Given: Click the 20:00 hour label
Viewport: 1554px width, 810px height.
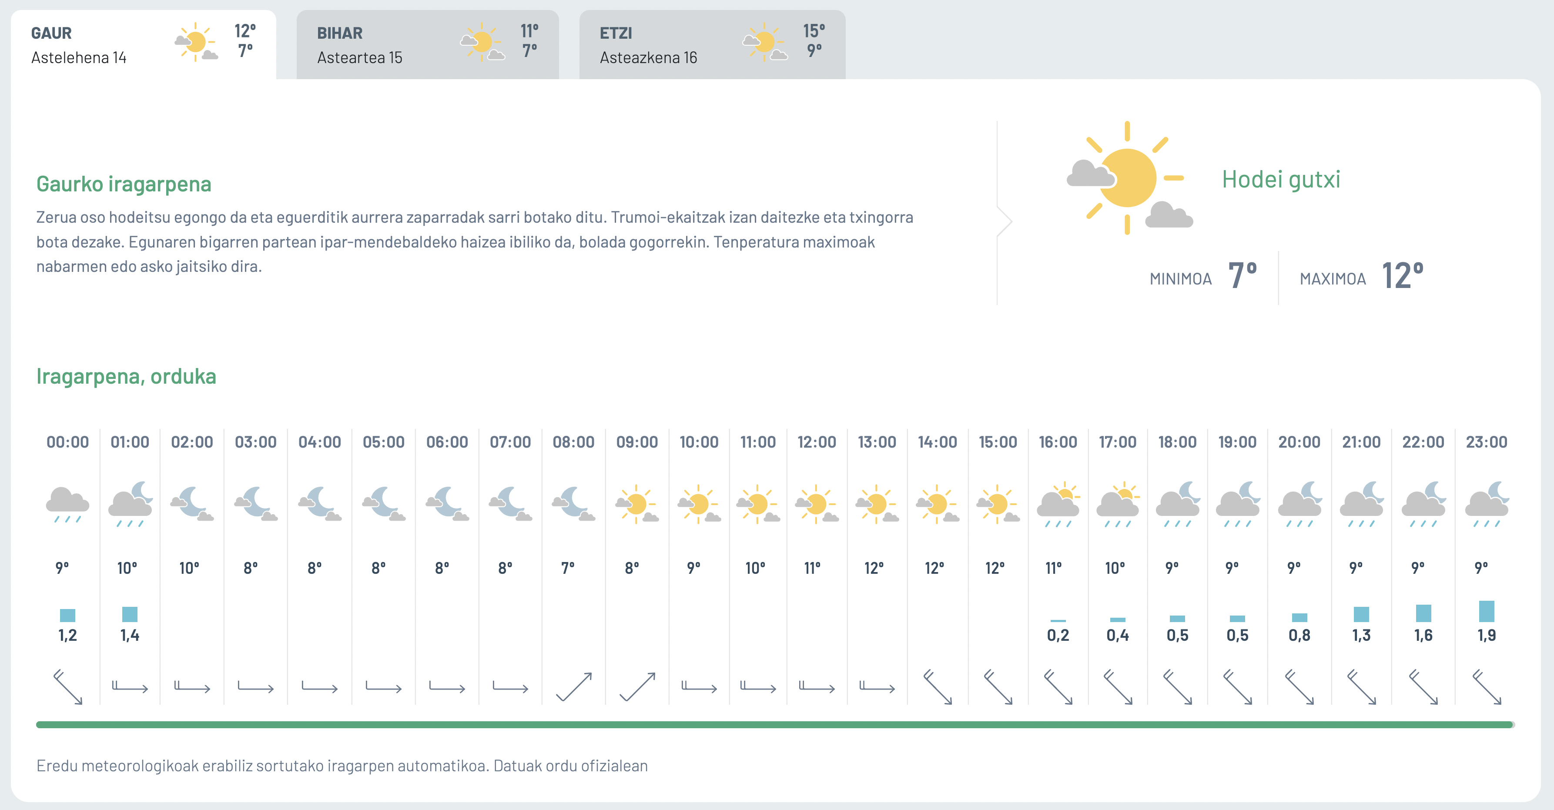Looking at the screenshot, I should [x=1299, y=442].
